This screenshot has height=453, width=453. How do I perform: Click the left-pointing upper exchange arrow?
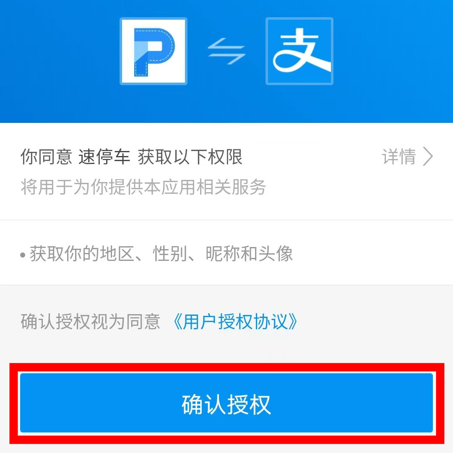click(x=226, y=44)
